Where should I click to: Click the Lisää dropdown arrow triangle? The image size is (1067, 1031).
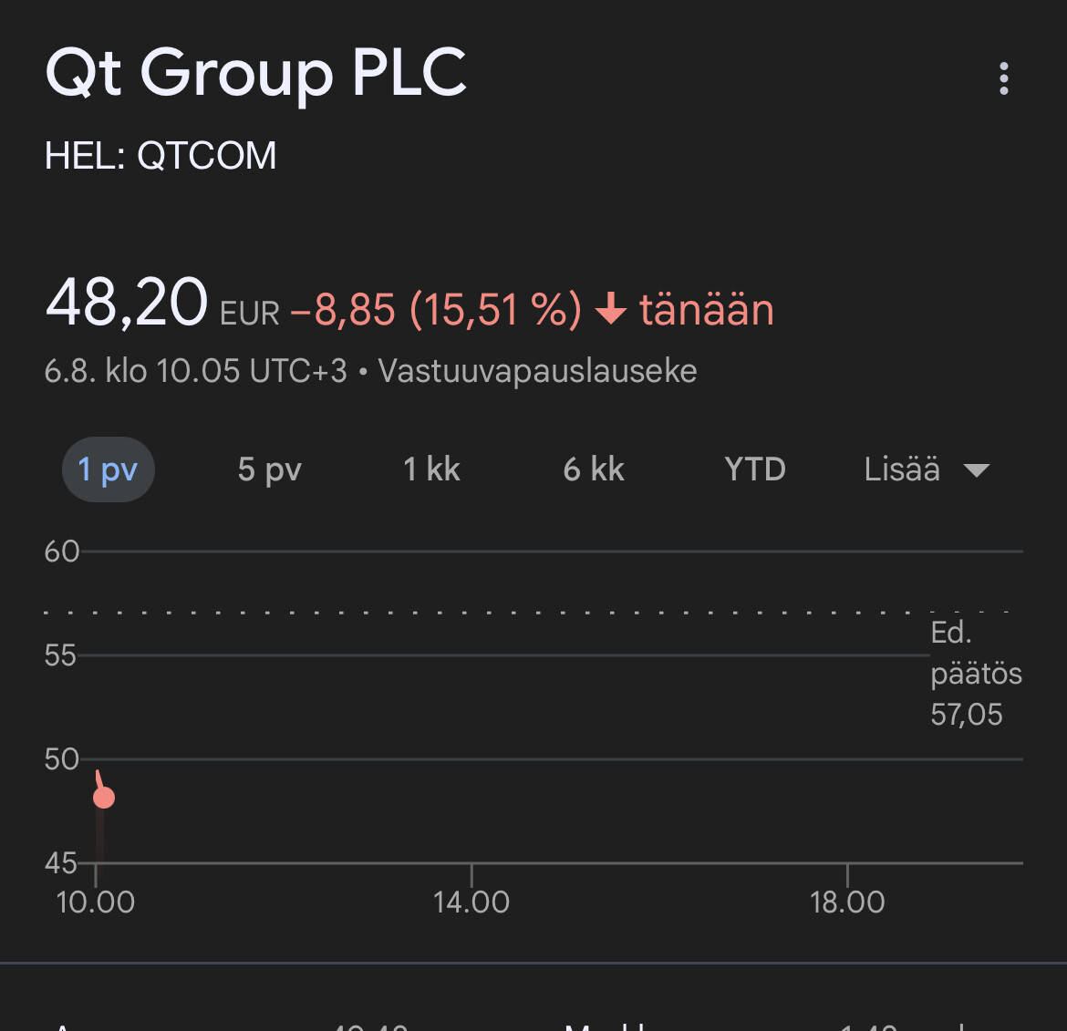coord(977,470)
